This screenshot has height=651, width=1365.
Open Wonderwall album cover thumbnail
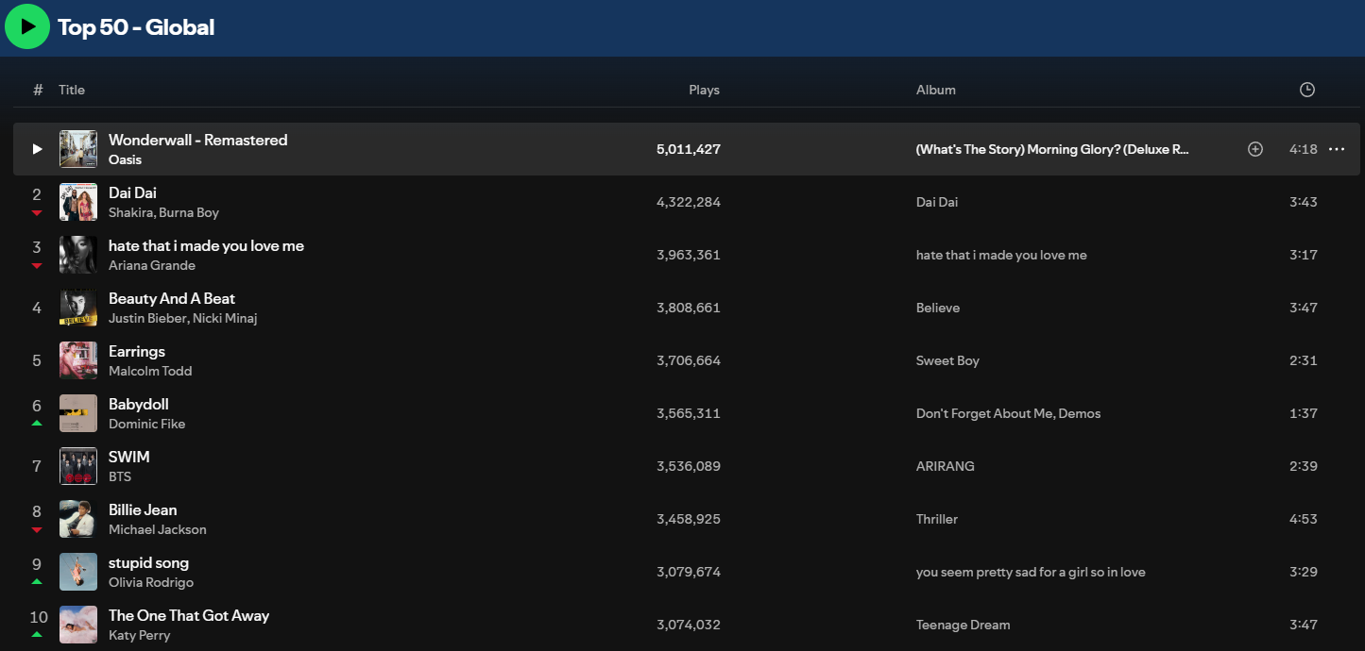point(78,149)
